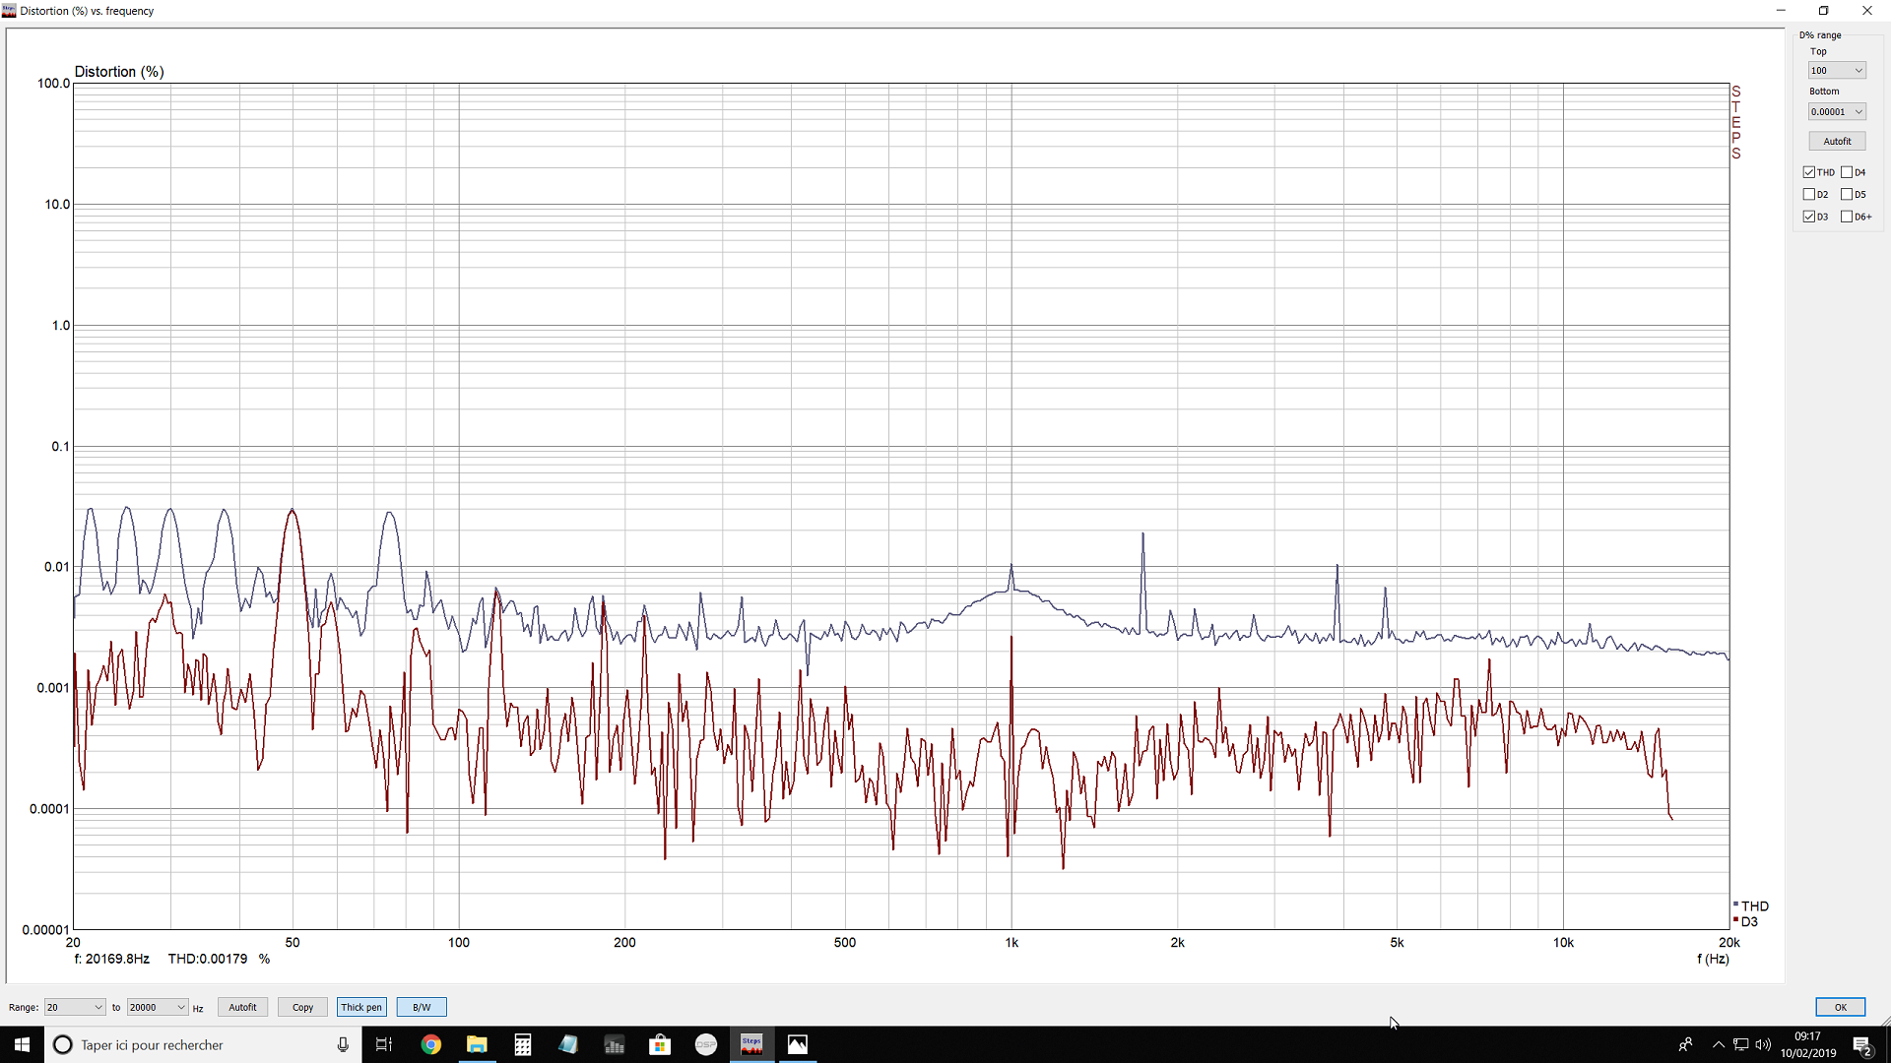Open the Windows Start menu

(x=22, y=1044)
